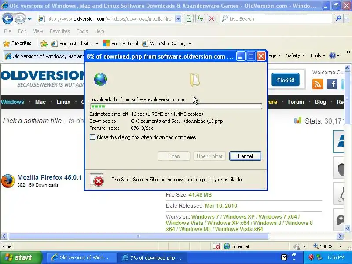The width and height of the screenshot is (352, 264).
Task: Click the Find it! button
Action: coord(286,80)
